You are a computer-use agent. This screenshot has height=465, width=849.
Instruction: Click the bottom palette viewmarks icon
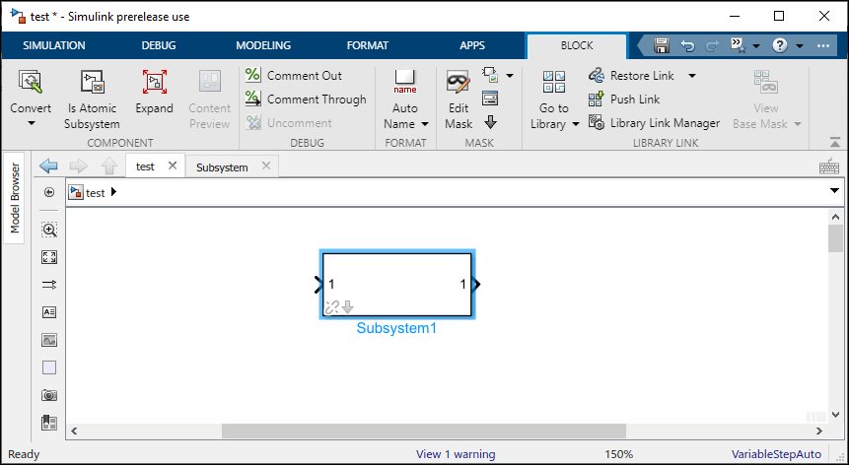[49, 423]
